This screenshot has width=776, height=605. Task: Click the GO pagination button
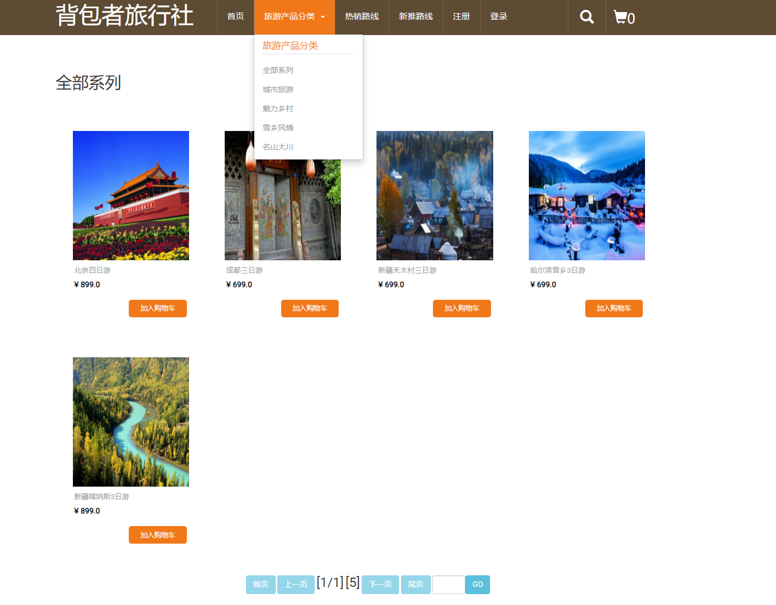tap(477, 584)
